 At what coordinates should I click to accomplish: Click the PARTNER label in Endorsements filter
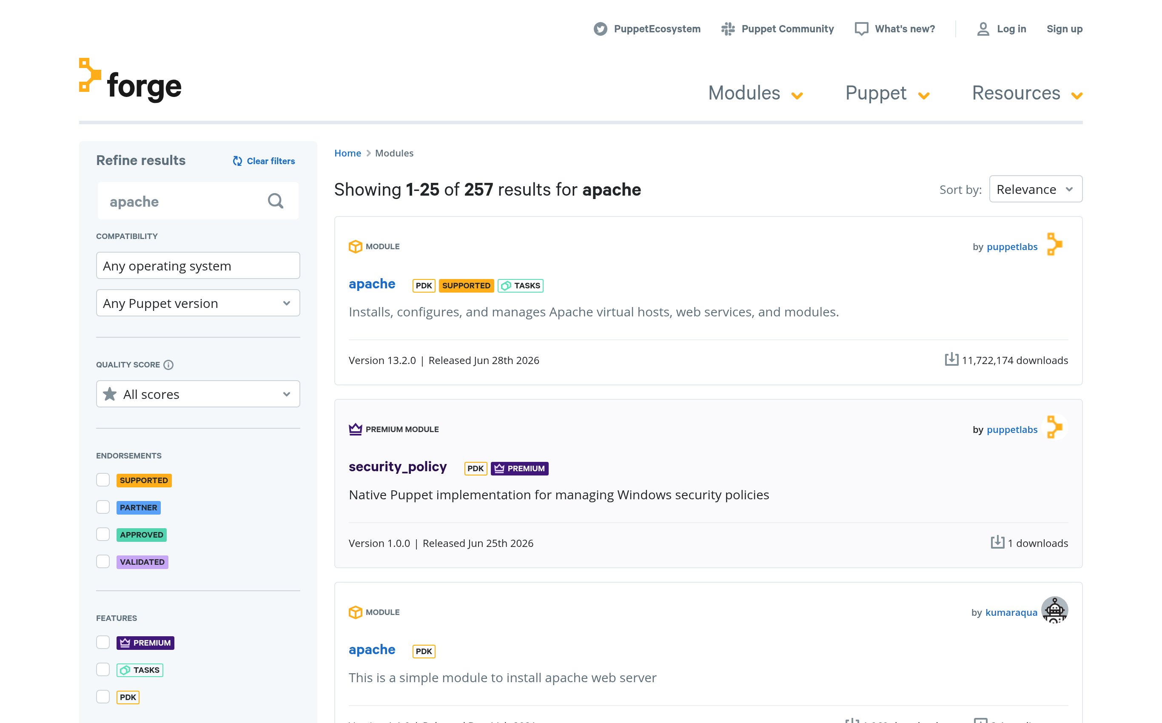click(x=138, y=507)
